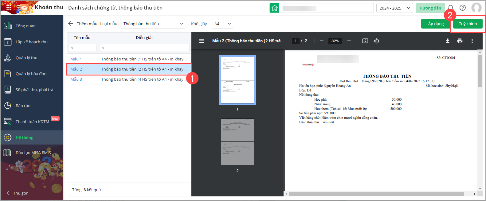Collapse the sidebar with Thu gọn
This screenshot has height=201, width=486.
point(18,193)
